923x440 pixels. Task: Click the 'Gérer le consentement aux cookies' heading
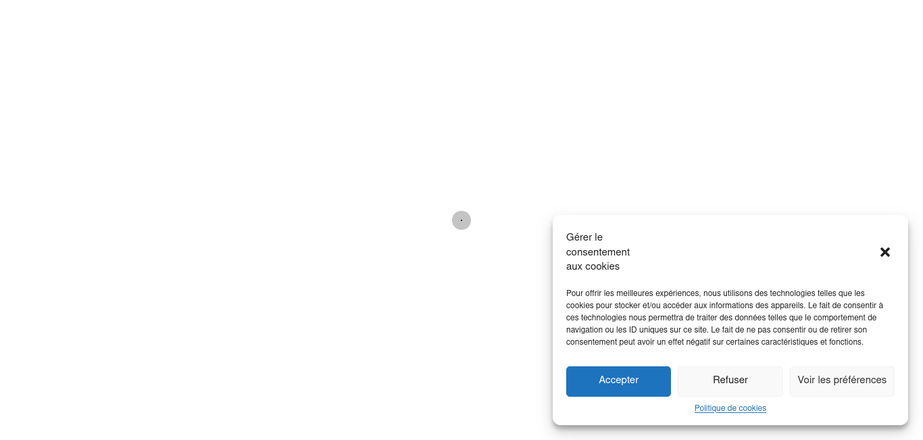[x=598, y=252]
